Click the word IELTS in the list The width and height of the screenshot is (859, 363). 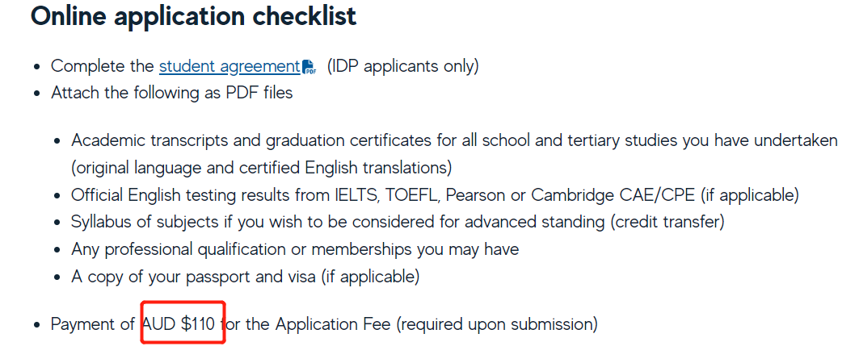pyautogui.click(x=355, y=194)
